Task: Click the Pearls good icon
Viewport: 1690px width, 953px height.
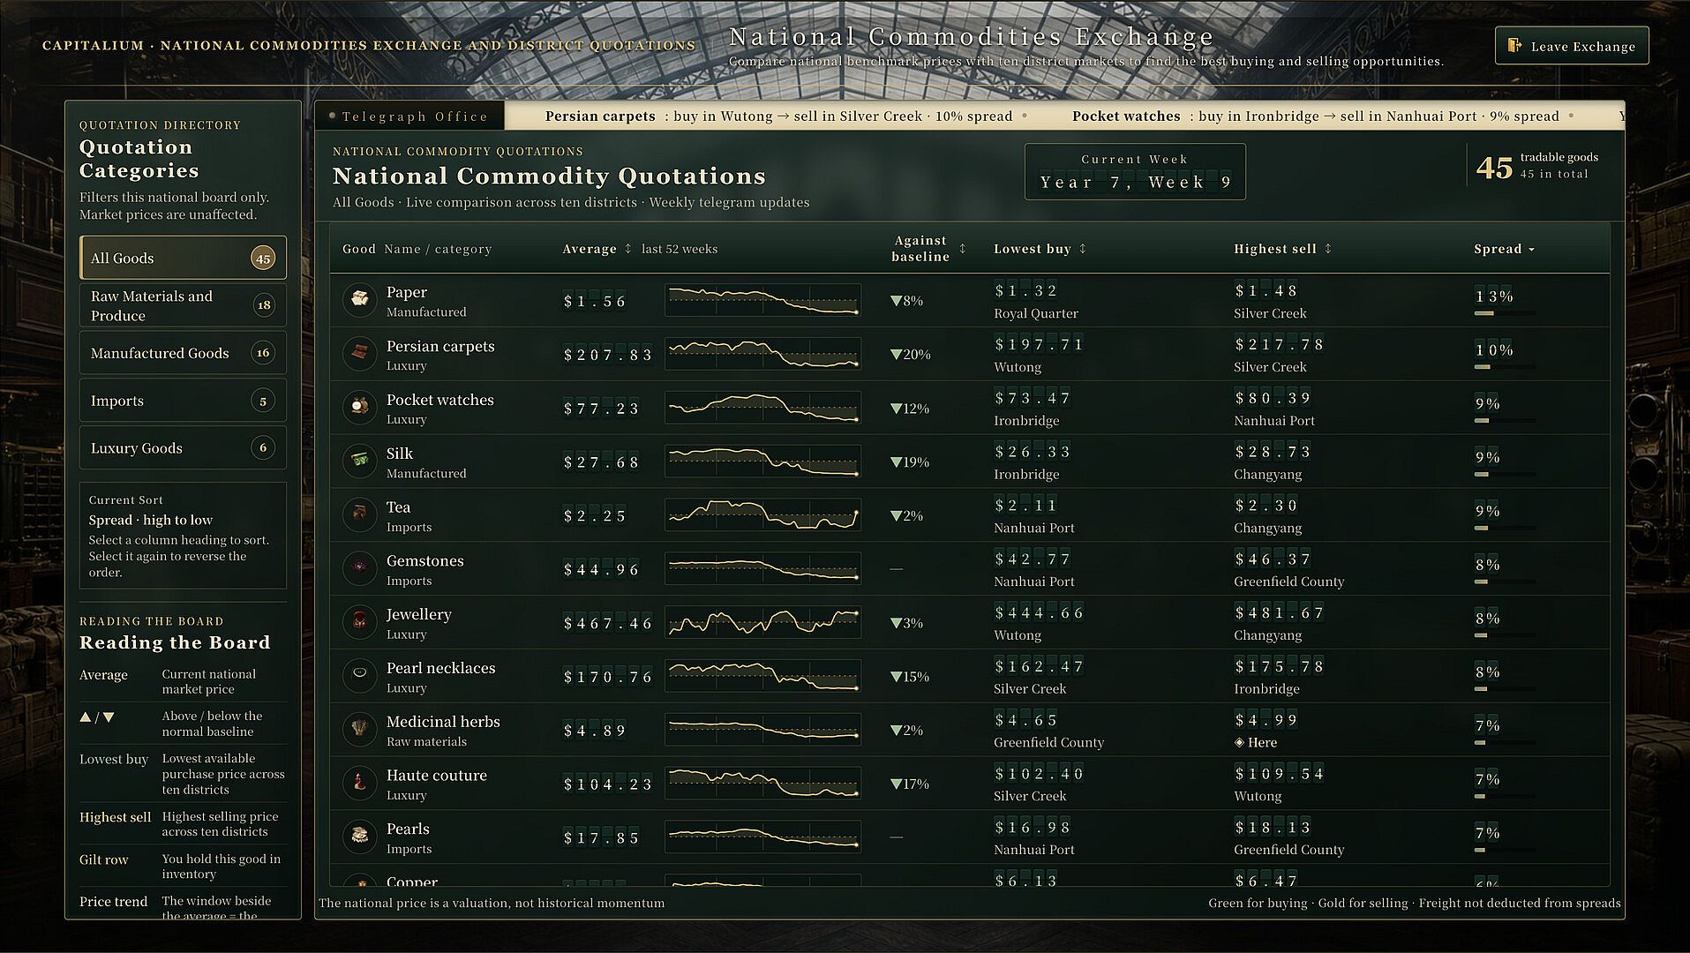Action: pos(359,837)
